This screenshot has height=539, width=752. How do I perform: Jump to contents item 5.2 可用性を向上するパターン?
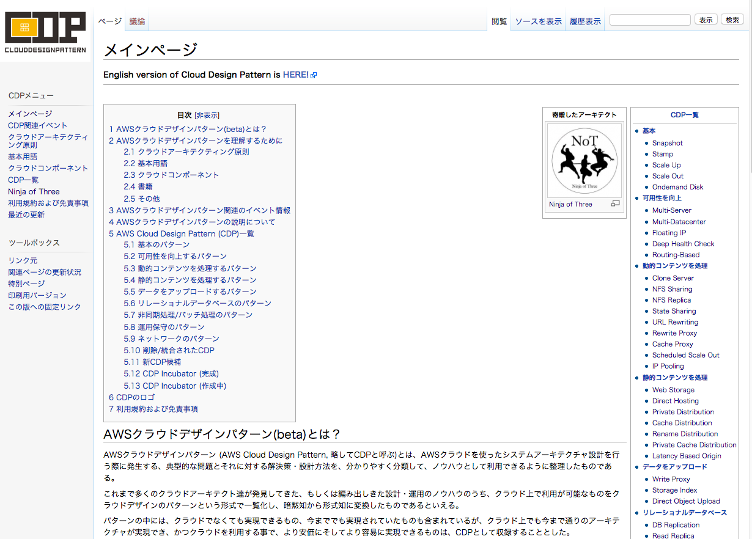(175, 256)
